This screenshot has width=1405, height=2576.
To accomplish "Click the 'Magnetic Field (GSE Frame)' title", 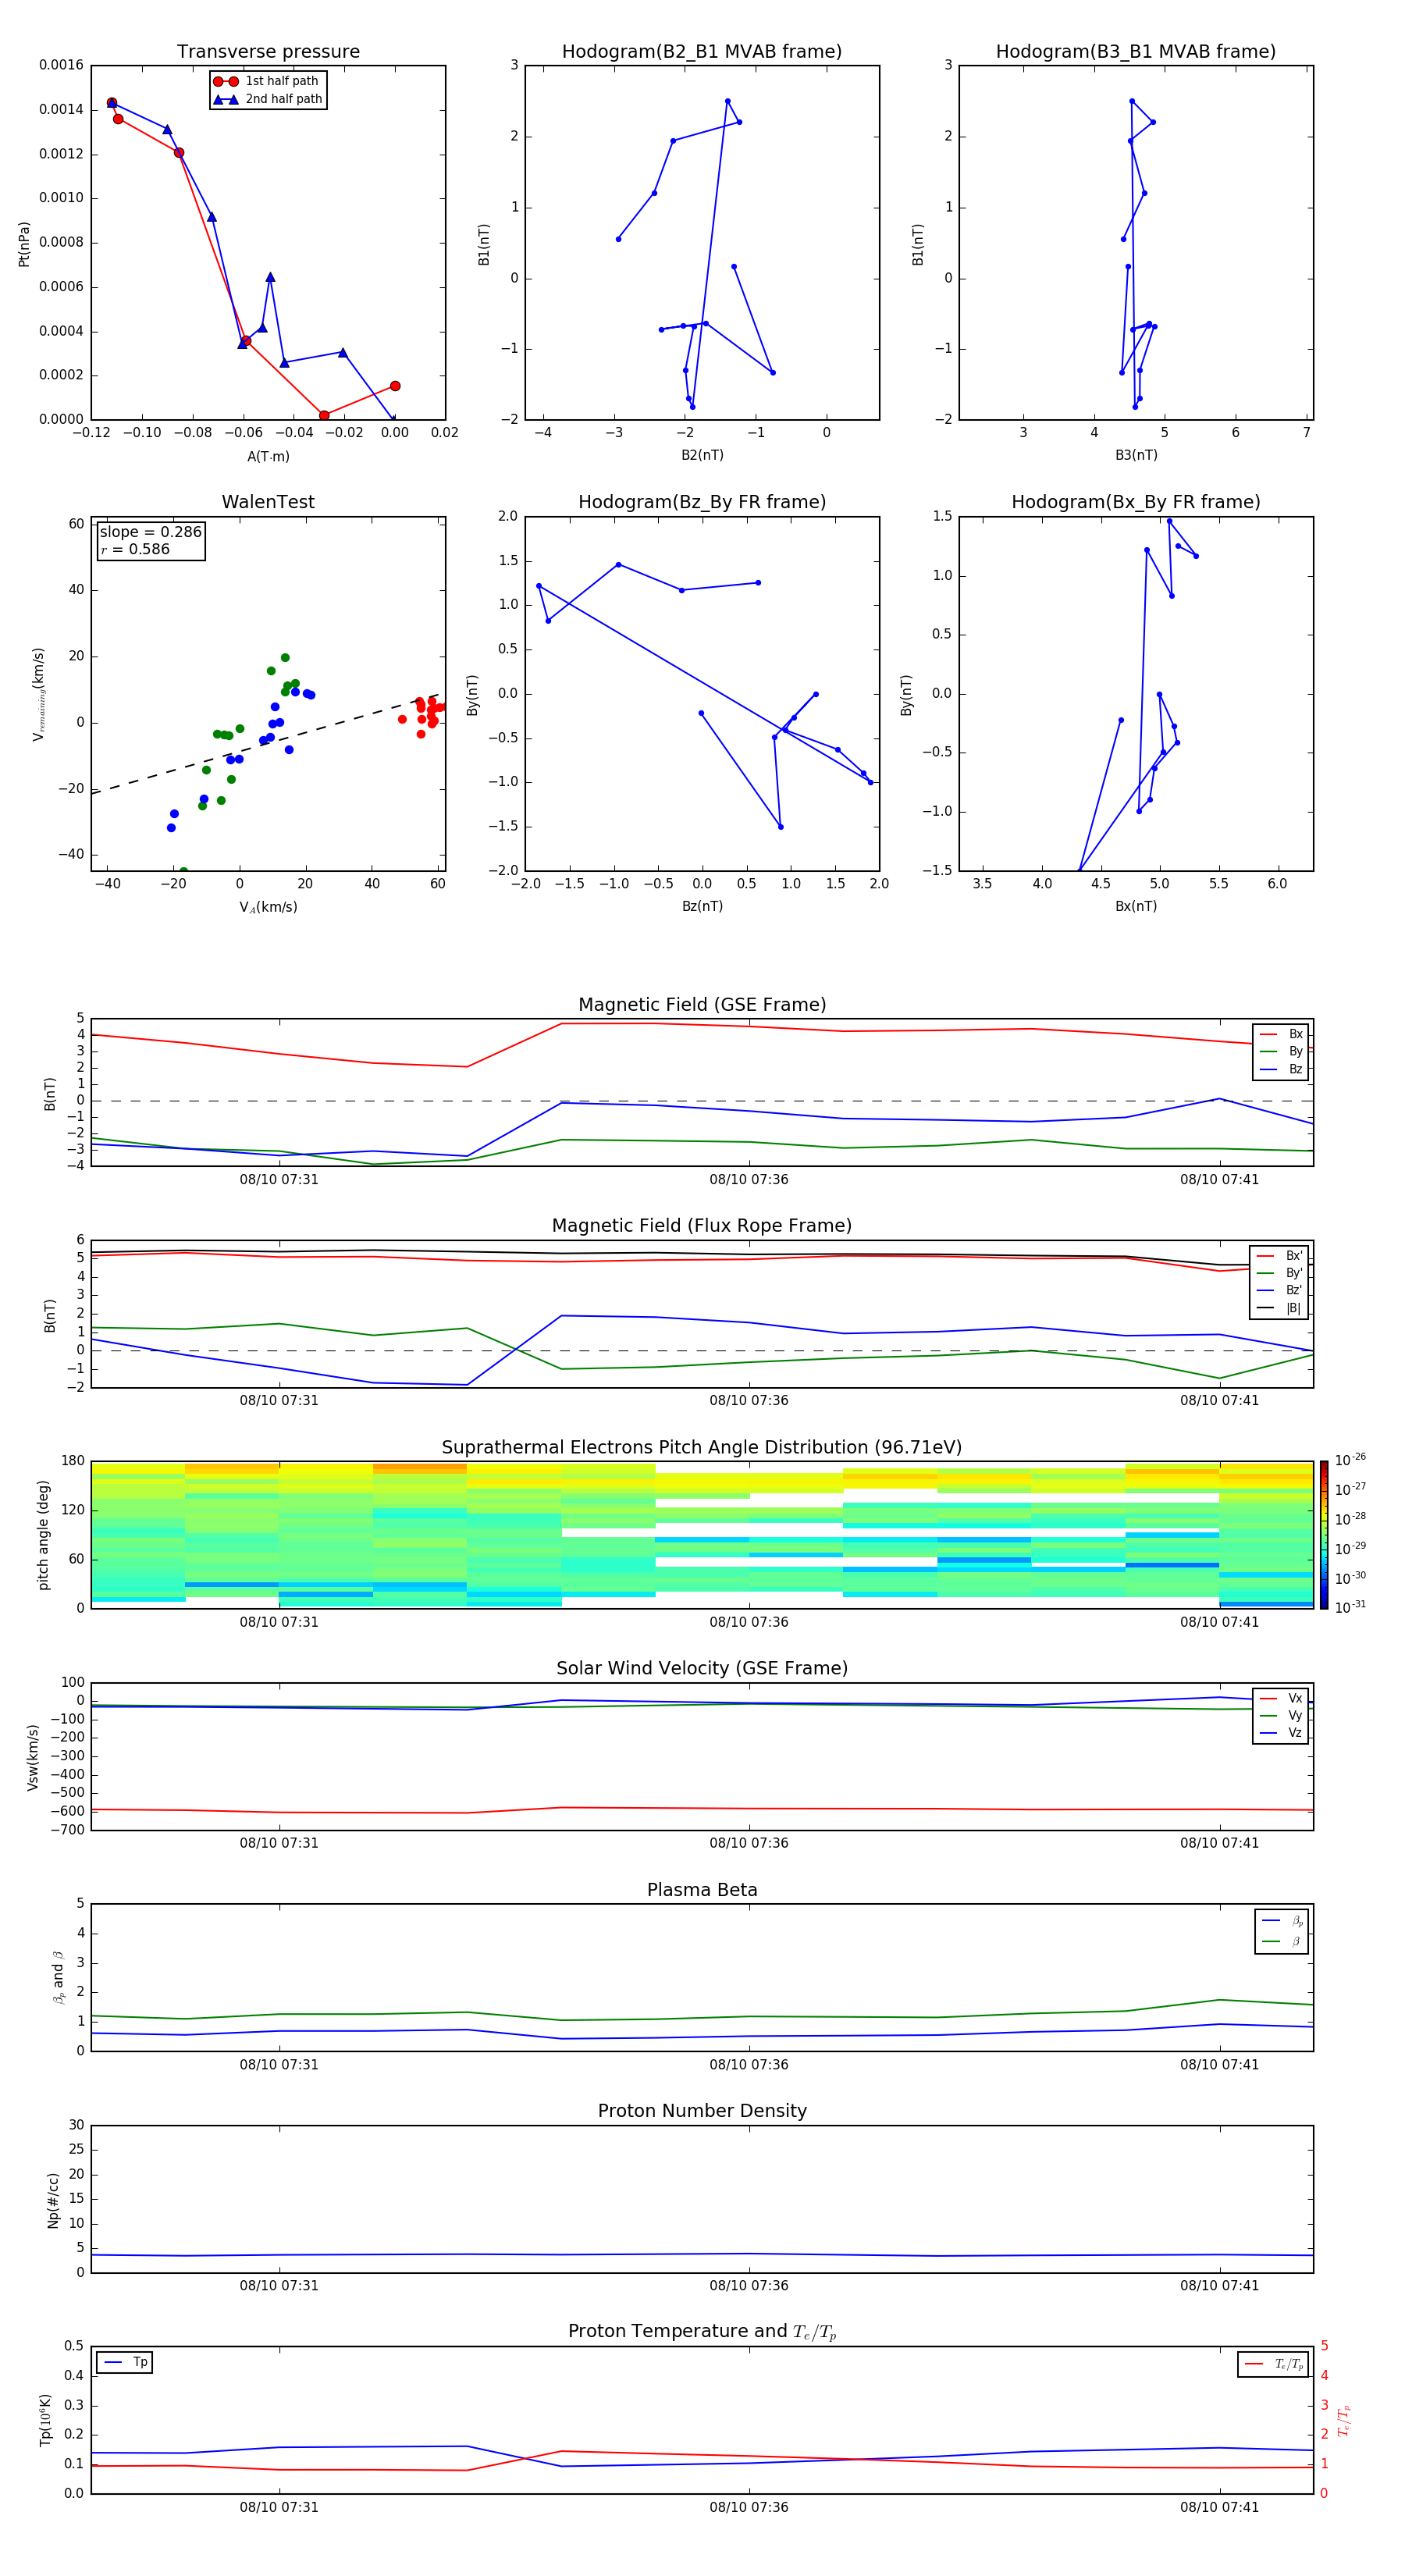I will coord(702,1005).
